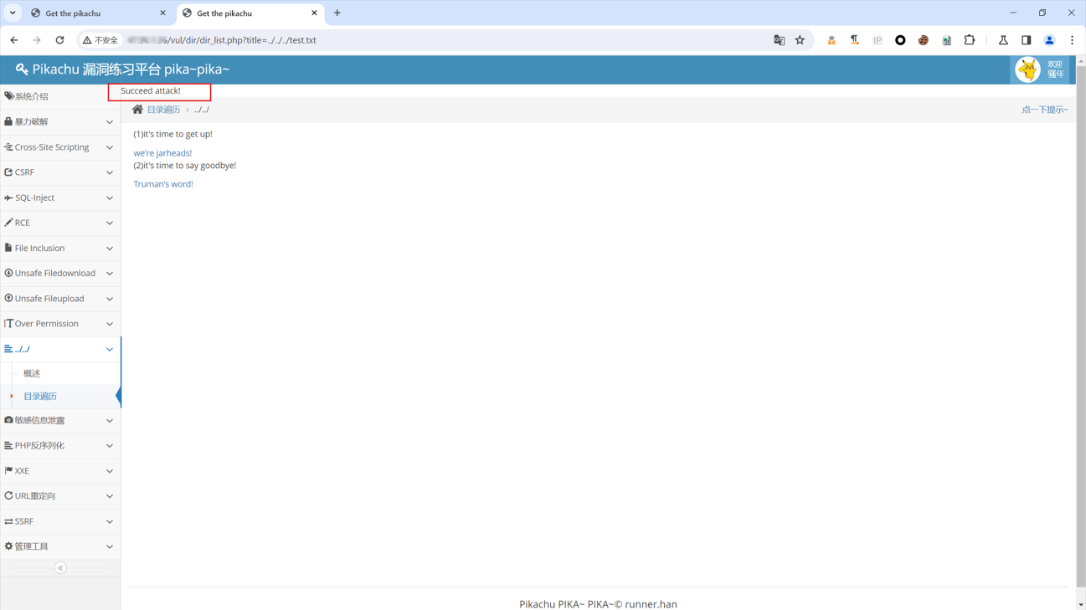The width and height of the screenshot is (1086, 610).
Task: Click 点一下提示~ hint link
Action: pyautogui.click(x=1044, y=110)
